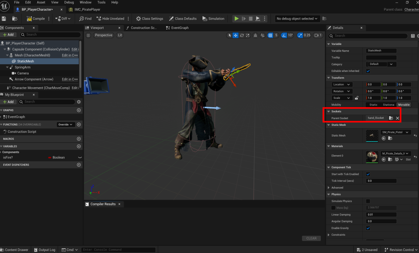Browse for a parent socket icon

(x=391, y=118)
